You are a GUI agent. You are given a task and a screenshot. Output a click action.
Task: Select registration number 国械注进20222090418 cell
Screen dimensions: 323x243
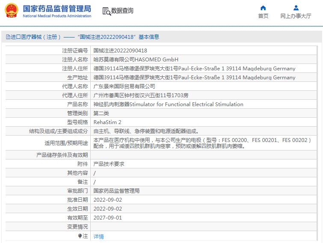point(120,50)
